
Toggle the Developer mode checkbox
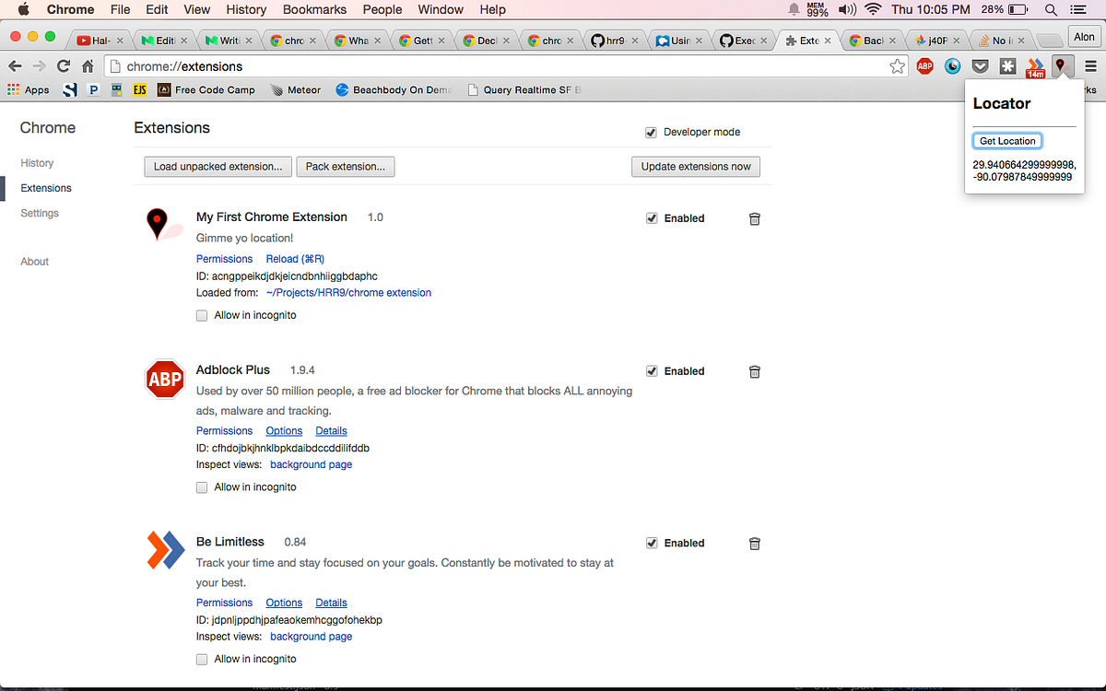(652, 132)
